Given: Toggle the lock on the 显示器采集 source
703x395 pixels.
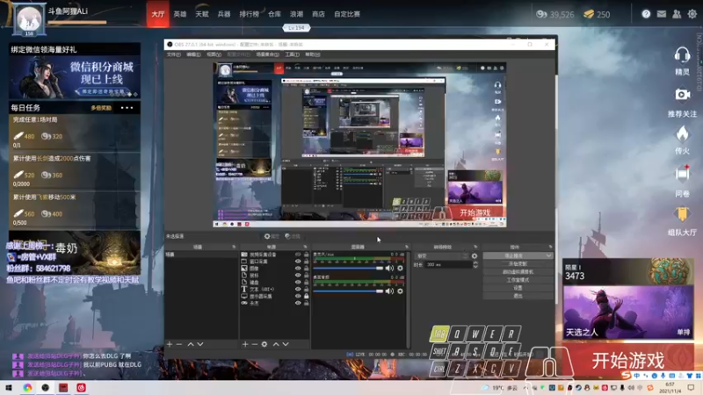Looking at the screenshot, I should coord(307,296).
